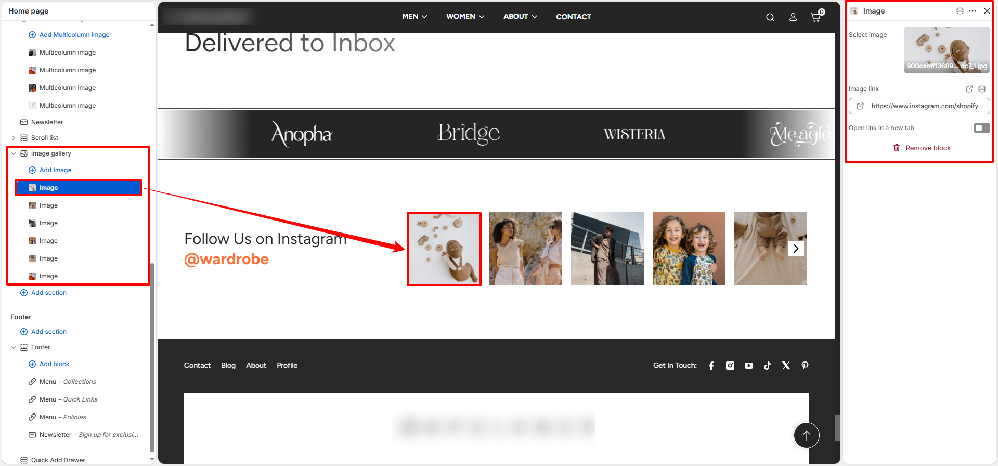The width and height of the screenshot is (998, 466).
Task: Open the MEN dropdown menu
Action: click(414, 17)
